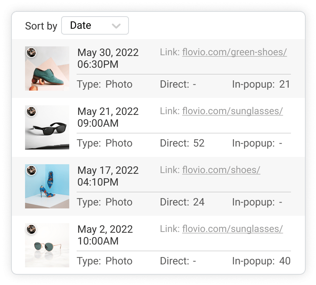Image resolution: width=316 pixels, height=285 pixels.
Task: Click the In-popup count of 21
Action: pyautogui.click(x=285, y=84)
